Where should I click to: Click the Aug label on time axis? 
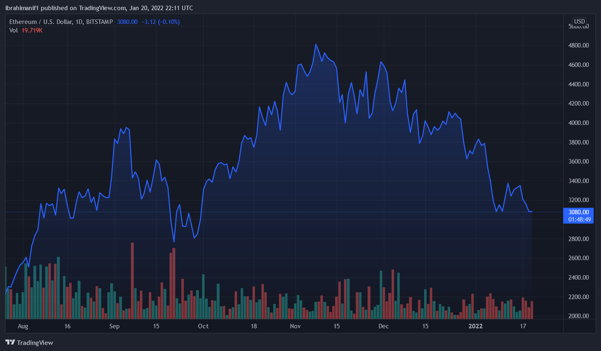point(23,326)
